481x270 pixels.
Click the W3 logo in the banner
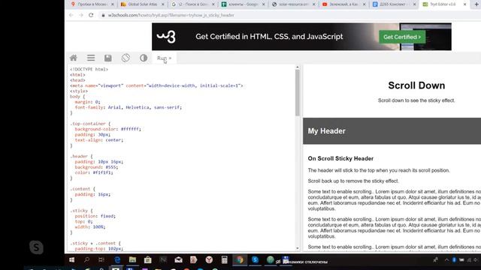[x=166, y=37]
